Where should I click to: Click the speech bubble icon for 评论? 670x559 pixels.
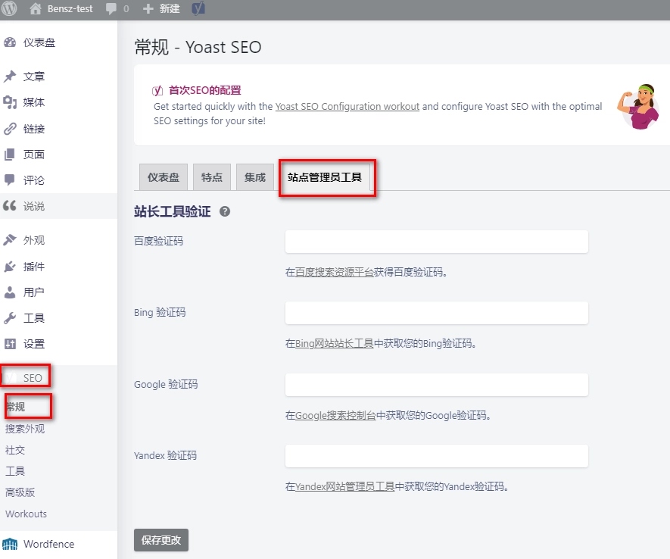tap(10, 180)
